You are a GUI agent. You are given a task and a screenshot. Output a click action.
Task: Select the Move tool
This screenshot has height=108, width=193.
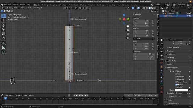click(3, 25)
